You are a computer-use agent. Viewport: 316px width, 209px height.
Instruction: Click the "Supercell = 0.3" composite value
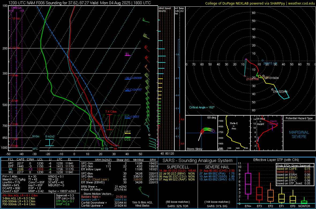[x=65, y=195]
